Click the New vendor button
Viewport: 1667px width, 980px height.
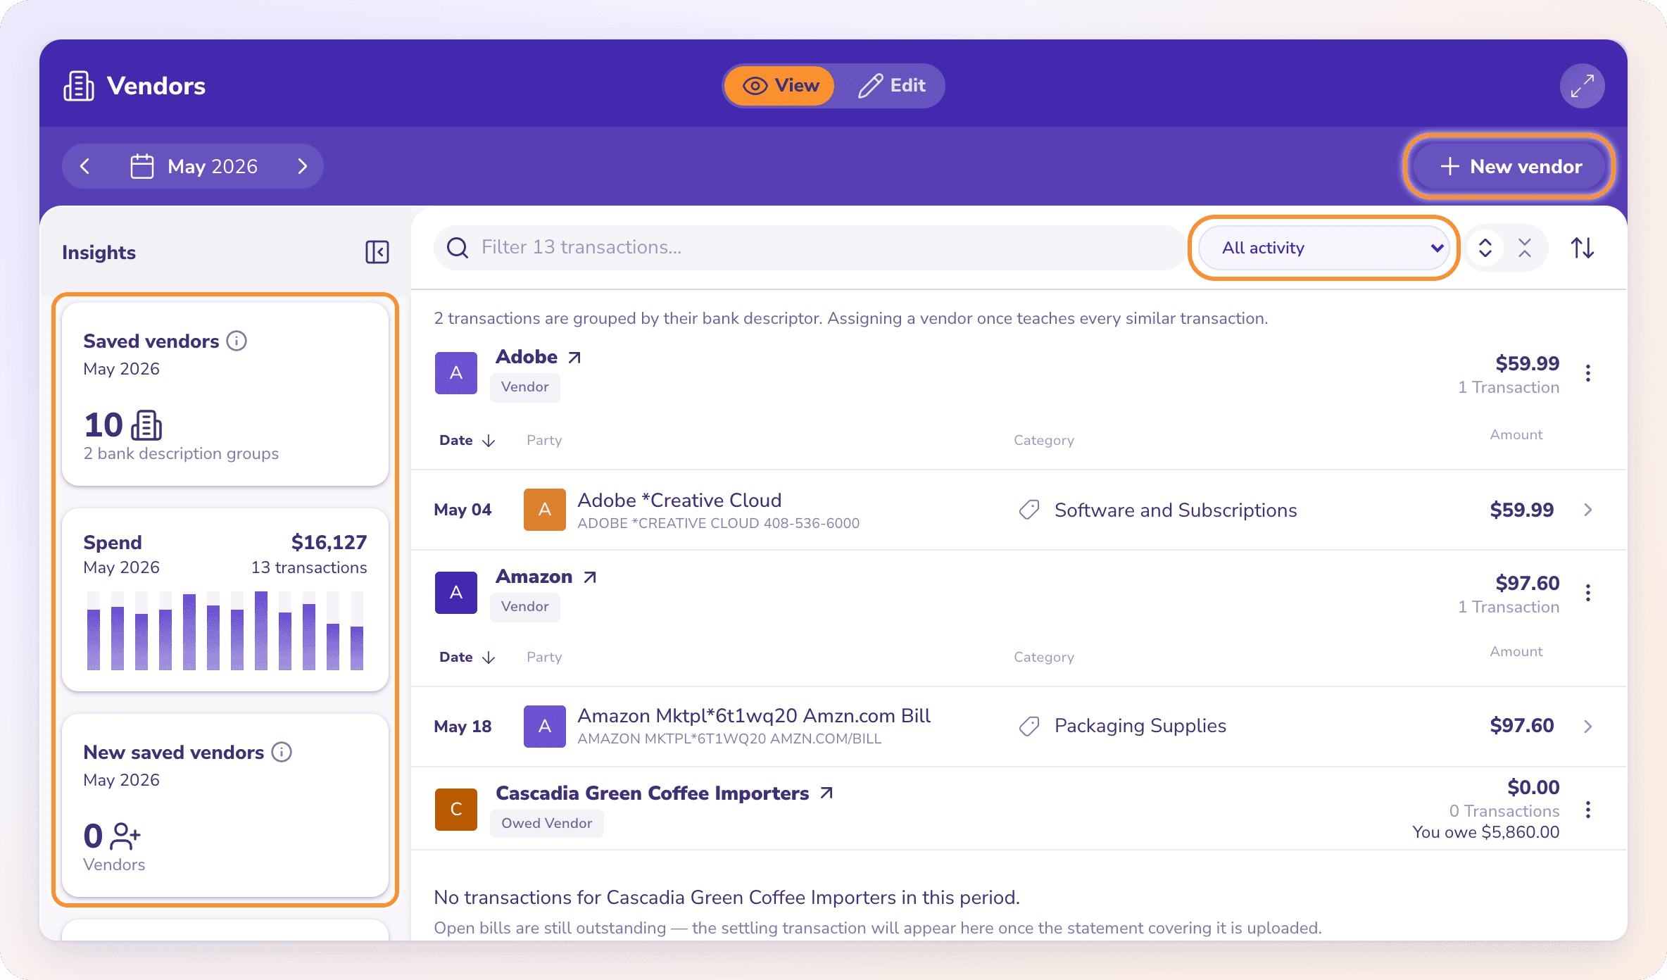1509,166
